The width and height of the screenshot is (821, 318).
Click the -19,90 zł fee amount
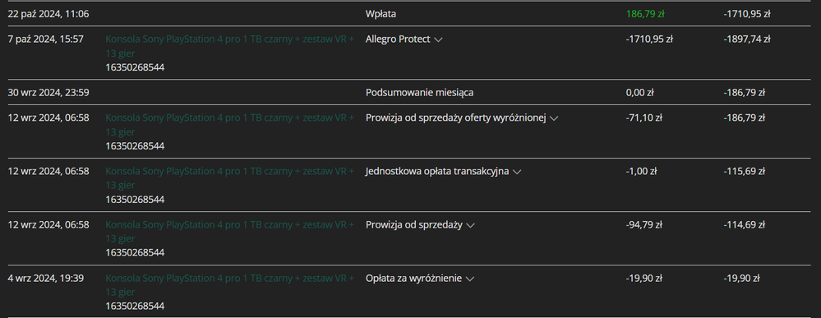pyautogui.click(x=643, y=279)
